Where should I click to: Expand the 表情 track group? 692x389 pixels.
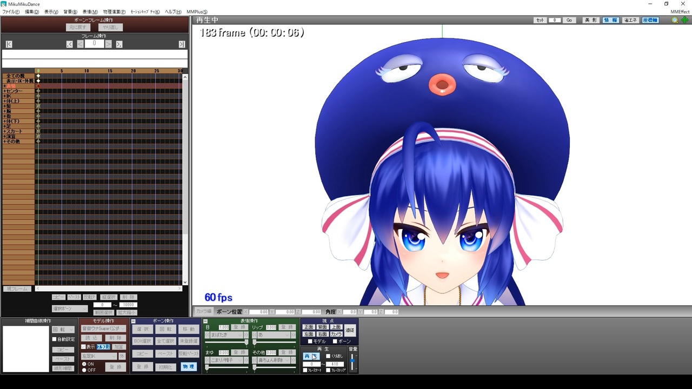[4, 86]
